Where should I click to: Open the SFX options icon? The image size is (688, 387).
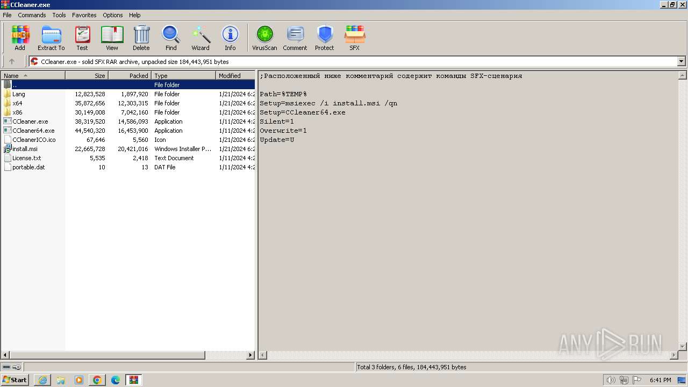click(355, 38)
